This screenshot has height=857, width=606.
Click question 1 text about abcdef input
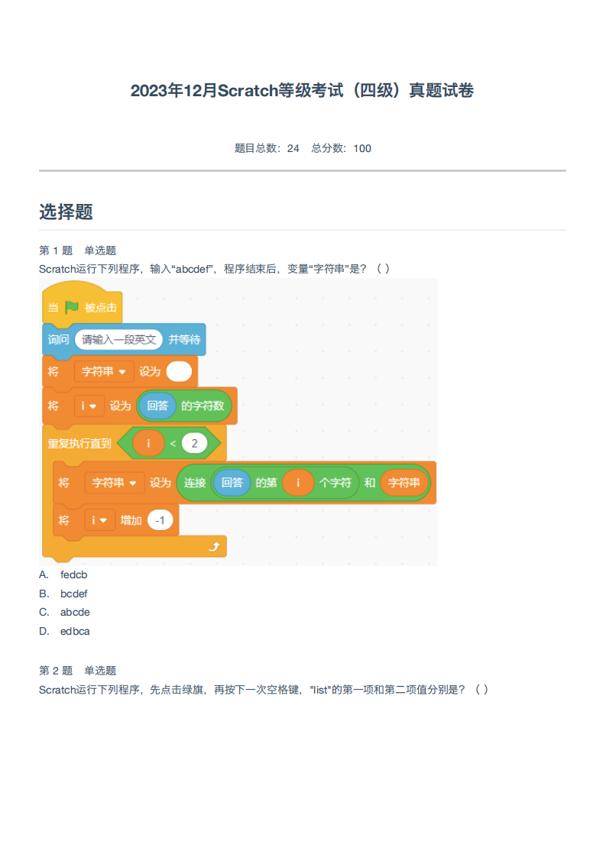[x=215, y=269]
